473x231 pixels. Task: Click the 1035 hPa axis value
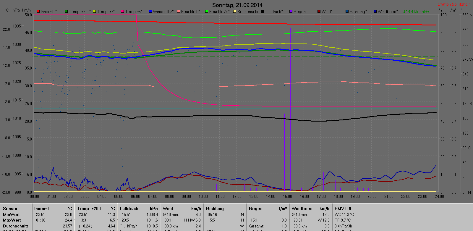(x=17, y=26)
